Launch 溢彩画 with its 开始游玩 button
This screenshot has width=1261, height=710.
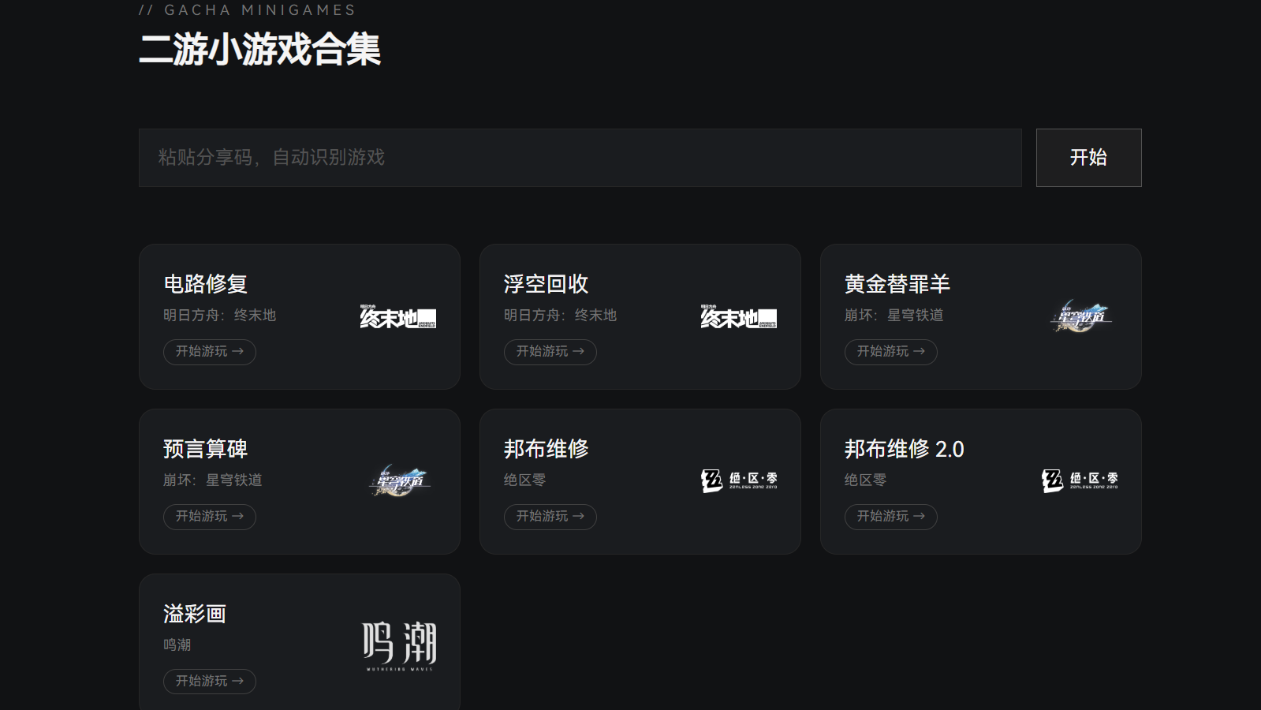point(210,682)
